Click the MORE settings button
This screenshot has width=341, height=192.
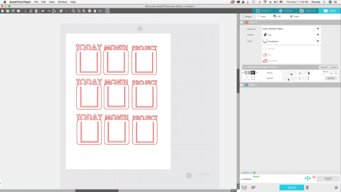330,78
